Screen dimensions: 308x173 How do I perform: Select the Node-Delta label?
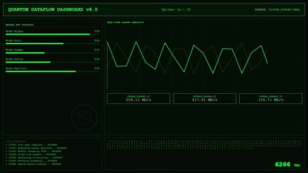[14, 59]
